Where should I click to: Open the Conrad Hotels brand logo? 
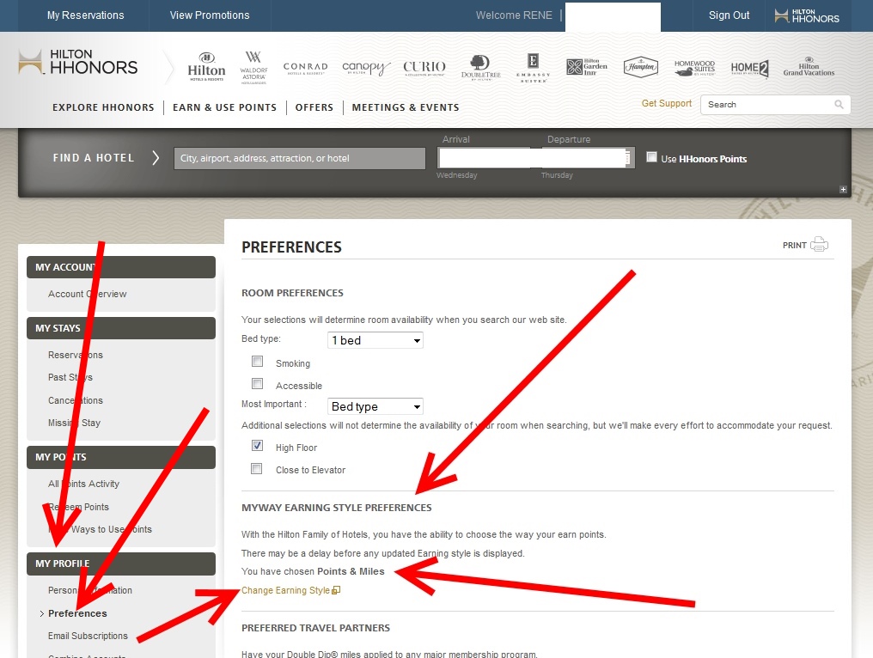(x=306, y=67)
